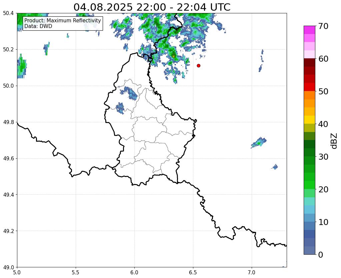Click the x-axis label 5.0

[x=17, y=273]
